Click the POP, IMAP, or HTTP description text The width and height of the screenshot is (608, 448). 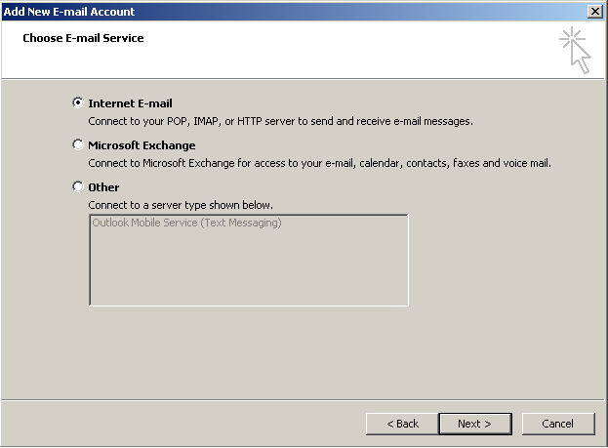click(280, 121)
